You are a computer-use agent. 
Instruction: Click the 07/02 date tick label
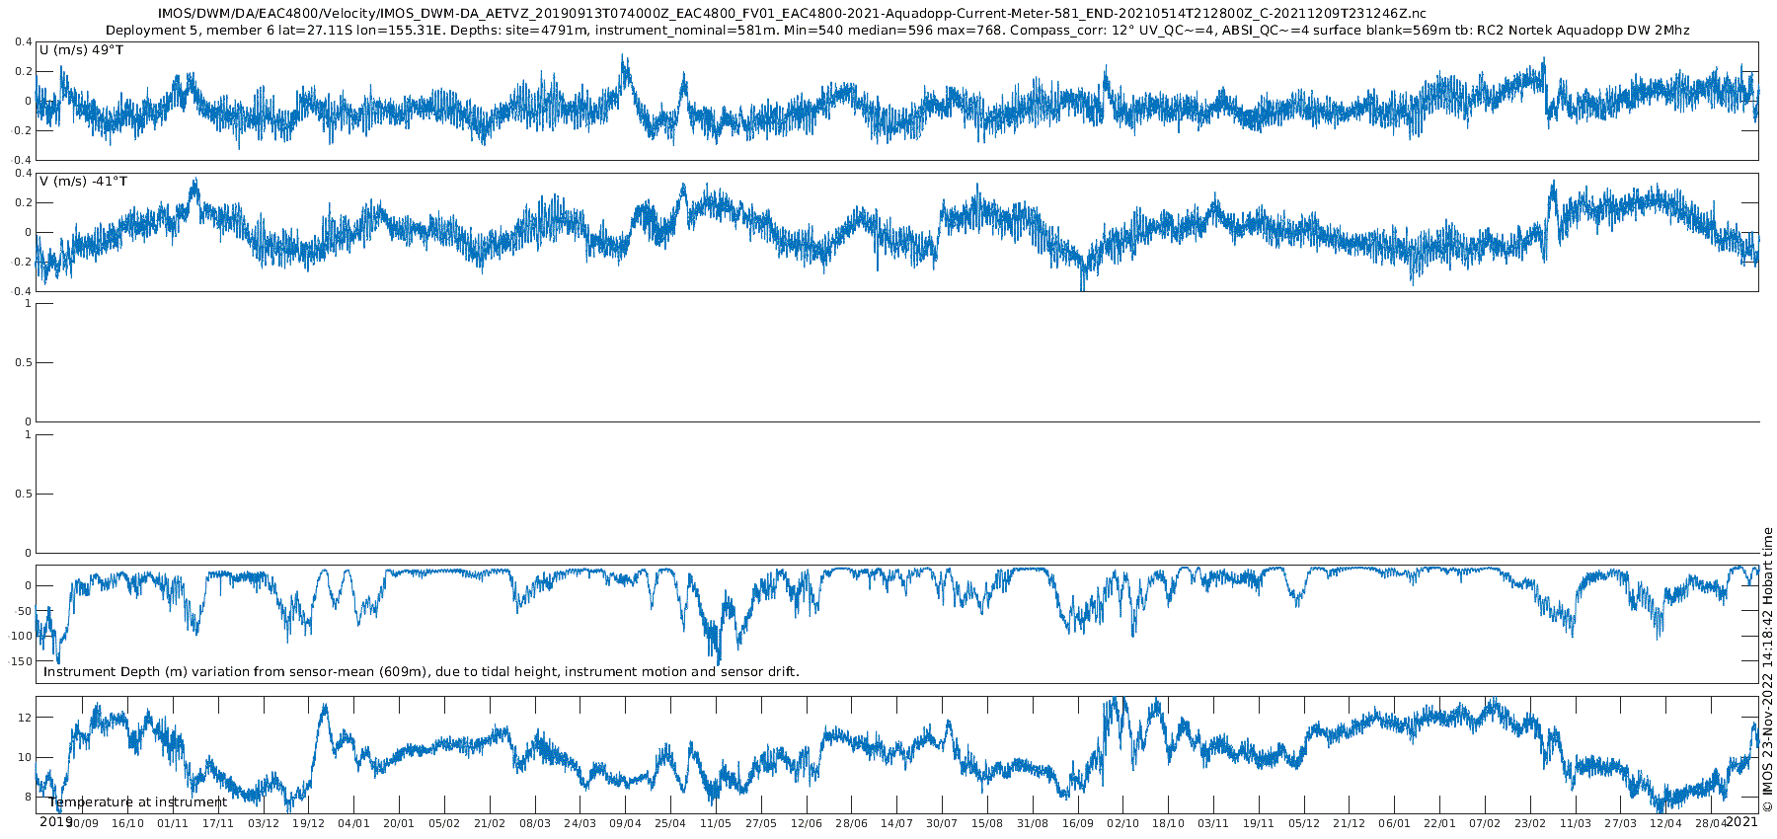point(1485,823)
